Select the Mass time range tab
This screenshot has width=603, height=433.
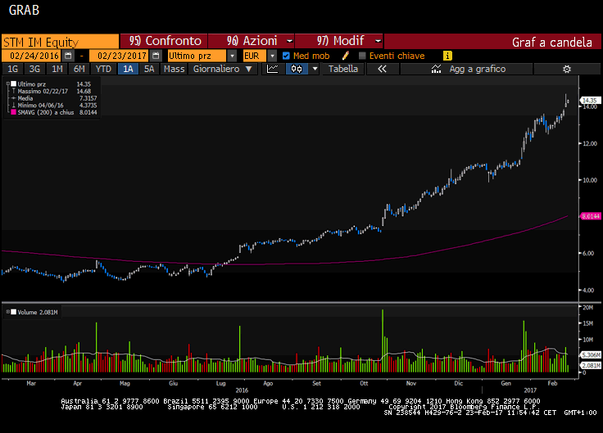pos(174,69)
